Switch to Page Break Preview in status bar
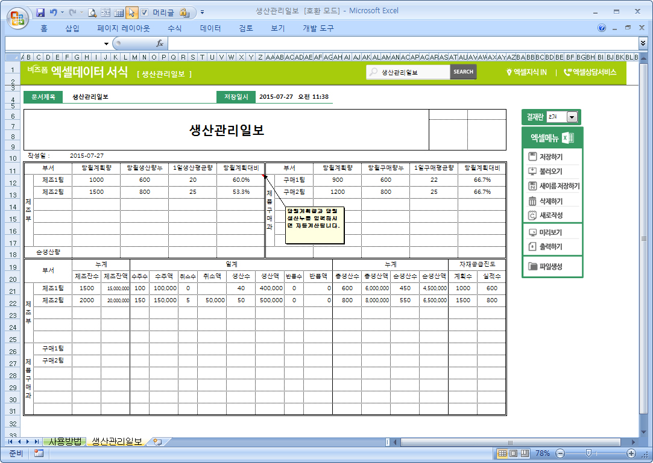The height and width of the screenshot is (463, 653). coord(525,453)
